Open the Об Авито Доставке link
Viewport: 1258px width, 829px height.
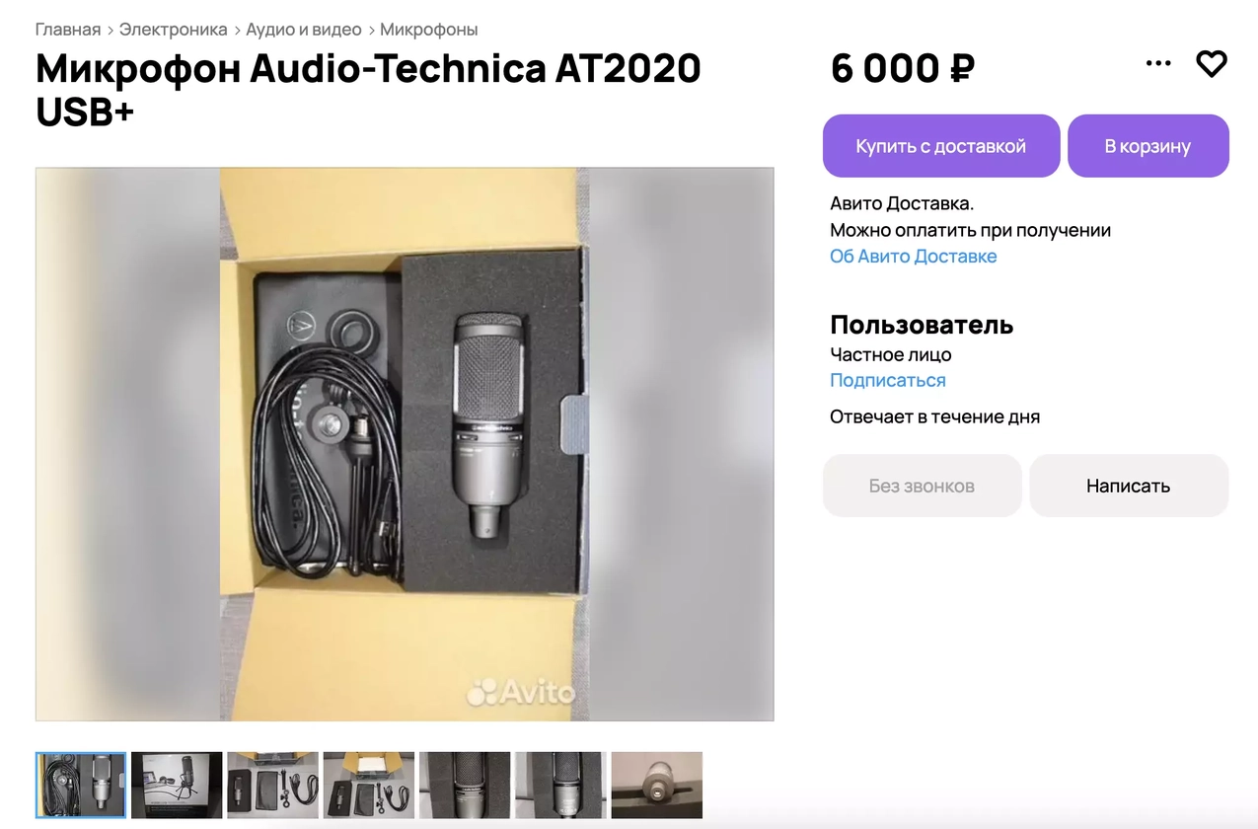pos(913,256)
